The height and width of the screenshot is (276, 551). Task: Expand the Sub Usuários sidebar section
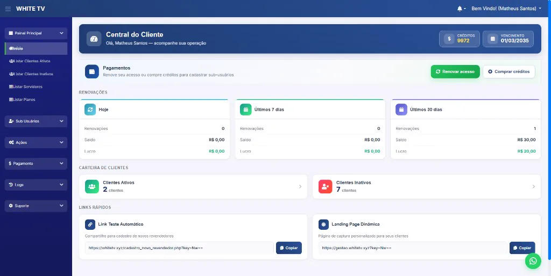(36, 121)
